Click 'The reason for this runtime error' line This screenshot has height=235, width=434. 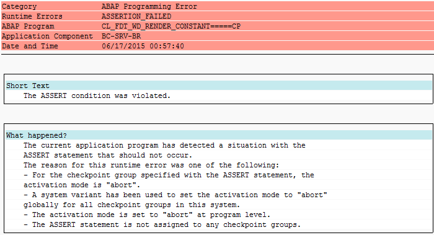(x=151, y=166)
